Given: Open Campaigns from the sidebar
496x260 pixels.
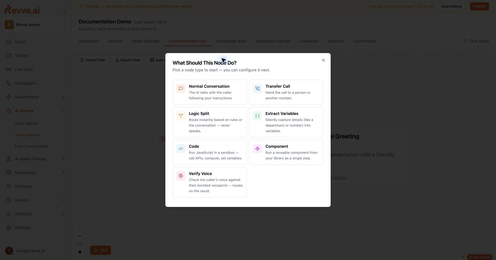Looking at the screenshot, I should click(26, 83).
